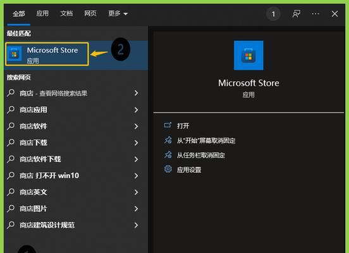The image size is (349, 253).
Task: Open the three-dot options menu
Action: coord(315,14)
